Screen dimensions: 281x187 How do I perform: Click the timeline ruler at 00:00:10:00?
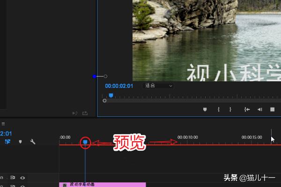[x=187, y=137]
